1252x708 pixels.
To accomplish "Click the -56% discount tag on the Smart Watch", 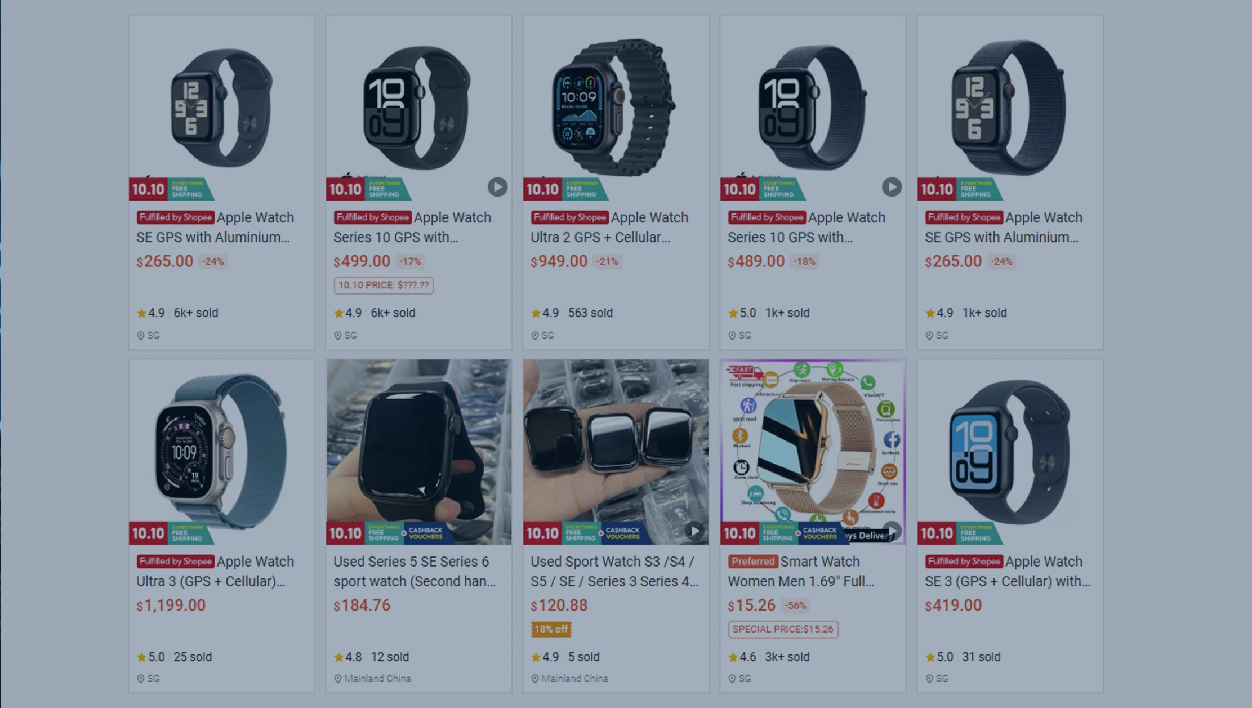I will (796, 605).
